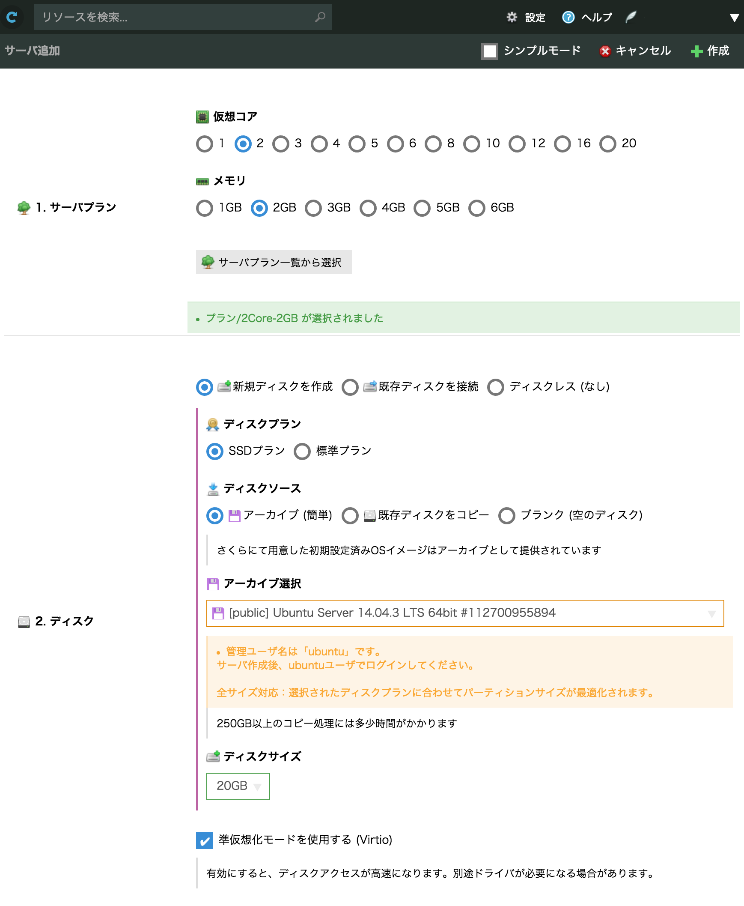744x906 pixels.
Task: Open the 20GB disk size dropdown
Action: point(238,786)
